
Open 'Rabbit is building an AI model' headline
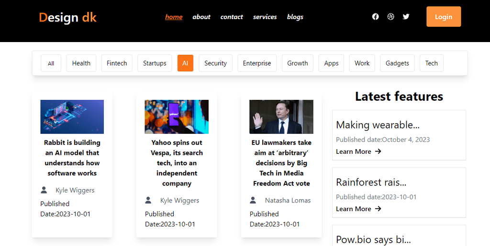pyautogui.click(x=72, y=158)
